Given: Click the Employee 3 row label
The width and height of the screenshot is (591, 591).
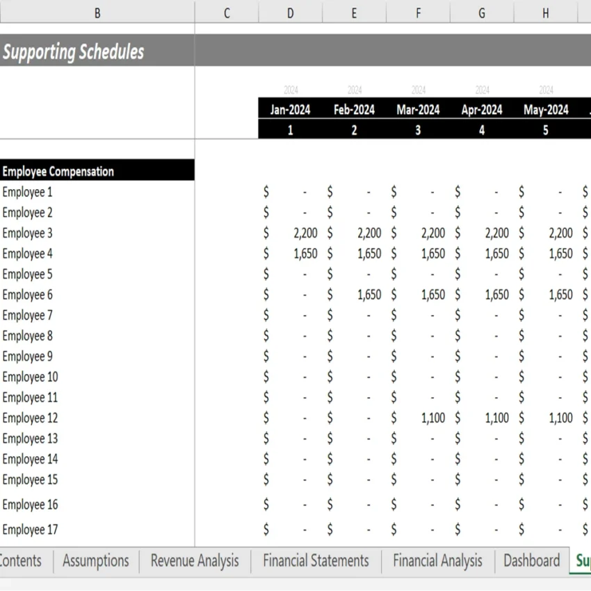Looking at the screenshot, I should [x=28, y=233].
